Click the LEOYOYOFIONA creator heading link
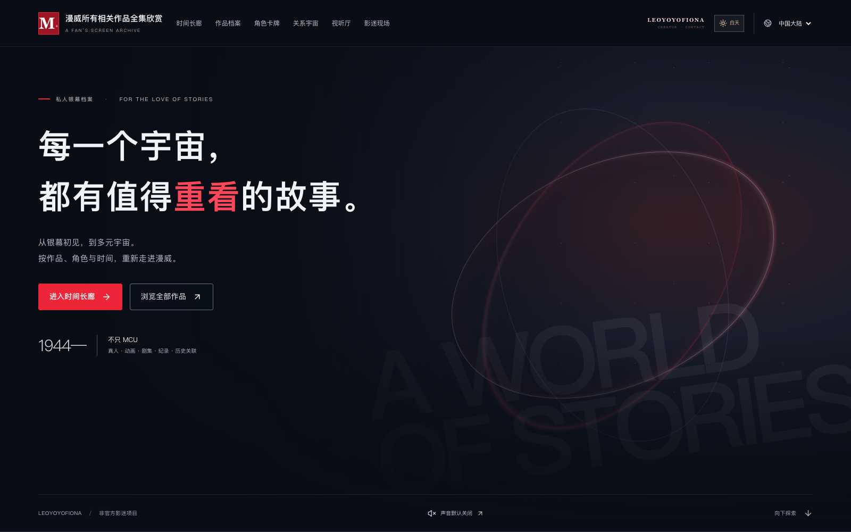851x532 pixels. (x=675, y=20)
